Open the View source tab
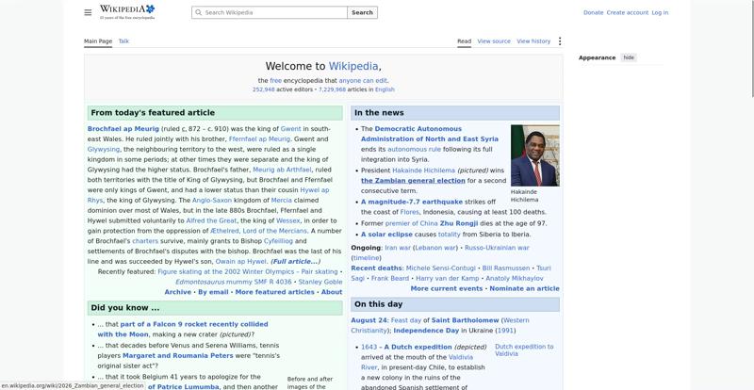Viewport: 754px width, 390px height. click(494, 41)
